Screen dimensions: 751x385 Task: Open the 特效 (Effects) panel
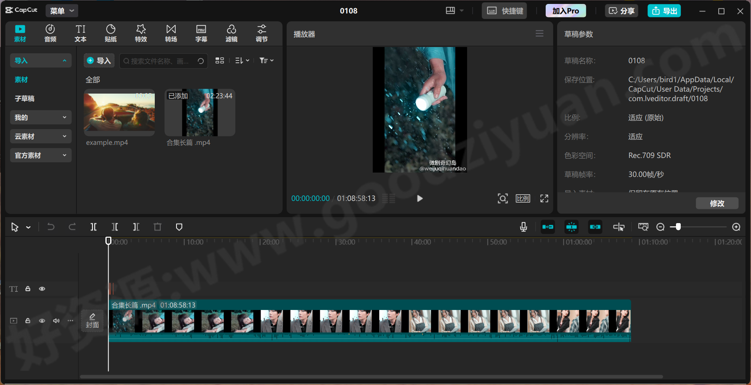pos(141,33)
